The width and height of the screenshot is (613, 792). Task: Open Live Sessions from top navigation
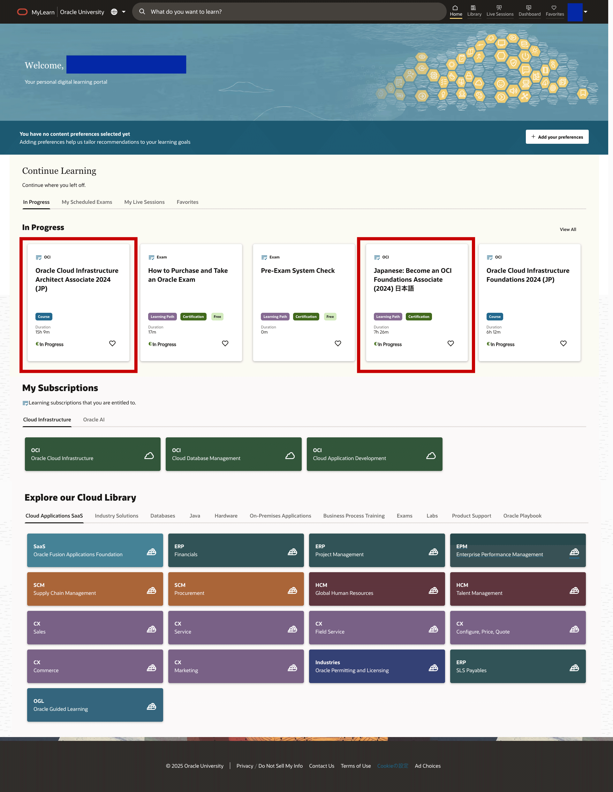pos(500,11)
